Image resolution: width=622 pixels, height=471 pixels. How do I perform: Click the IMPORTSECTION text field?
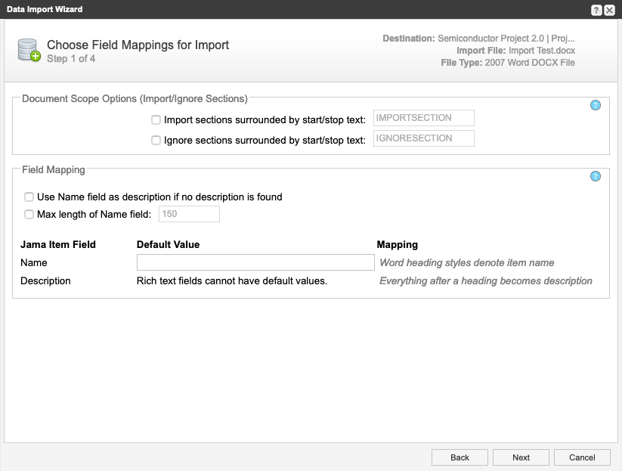pos(423,118)
